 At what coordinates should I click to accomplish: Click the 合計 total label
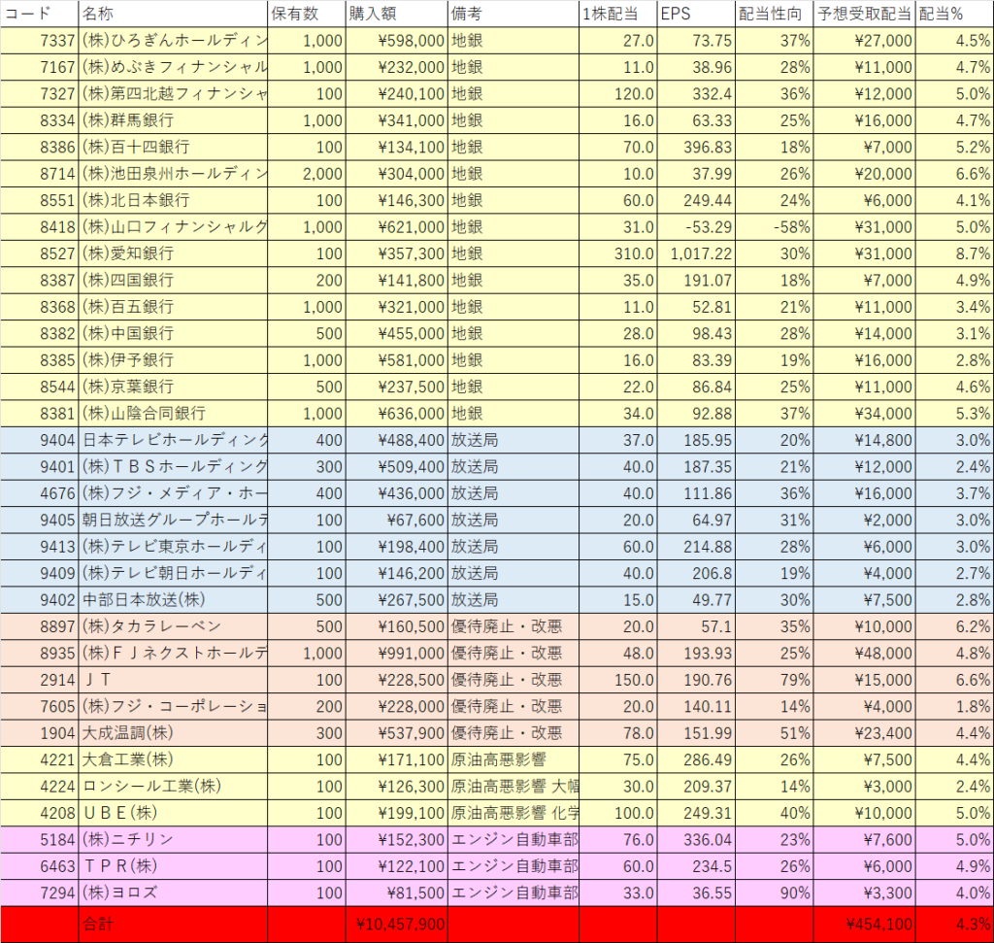pos(98,924)
